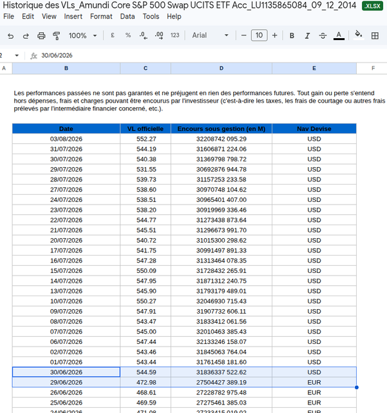This screenshot has width=387, height=413.
Task: Select the 26/06/2026 date cell
Action: point(66,392)
